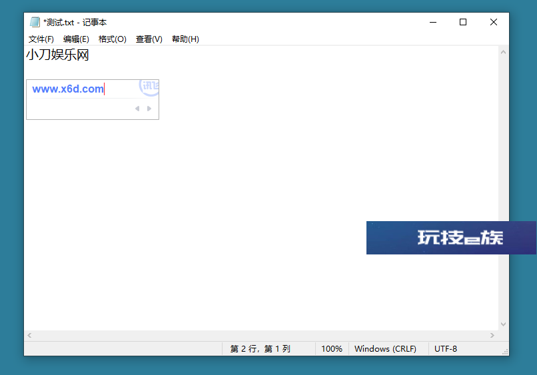Click the Notepad icon in title bar
The image size is (537, 375).
tap(35, 22)
